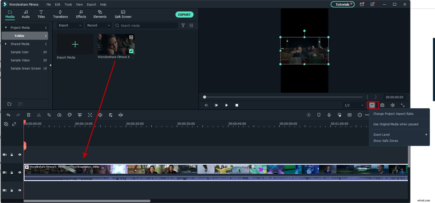Stop the preview playback
435x203 pixels.
point(237,105)
